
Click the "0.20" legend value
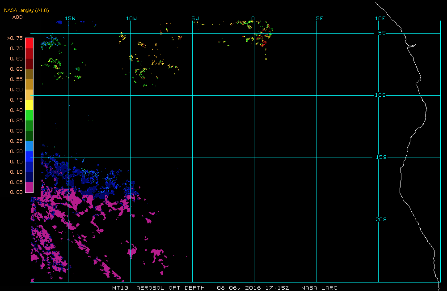click(x=16, y=151)
